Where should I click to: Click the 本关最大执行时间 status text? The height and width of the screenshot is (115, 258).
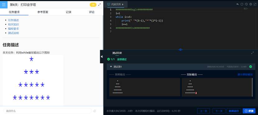click(x=119, y=111)
